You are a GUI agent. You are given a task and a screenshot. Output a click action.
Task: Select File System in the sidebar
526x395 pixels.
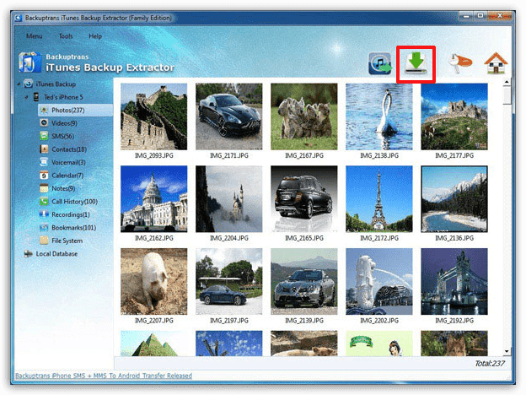pos(67,241)
